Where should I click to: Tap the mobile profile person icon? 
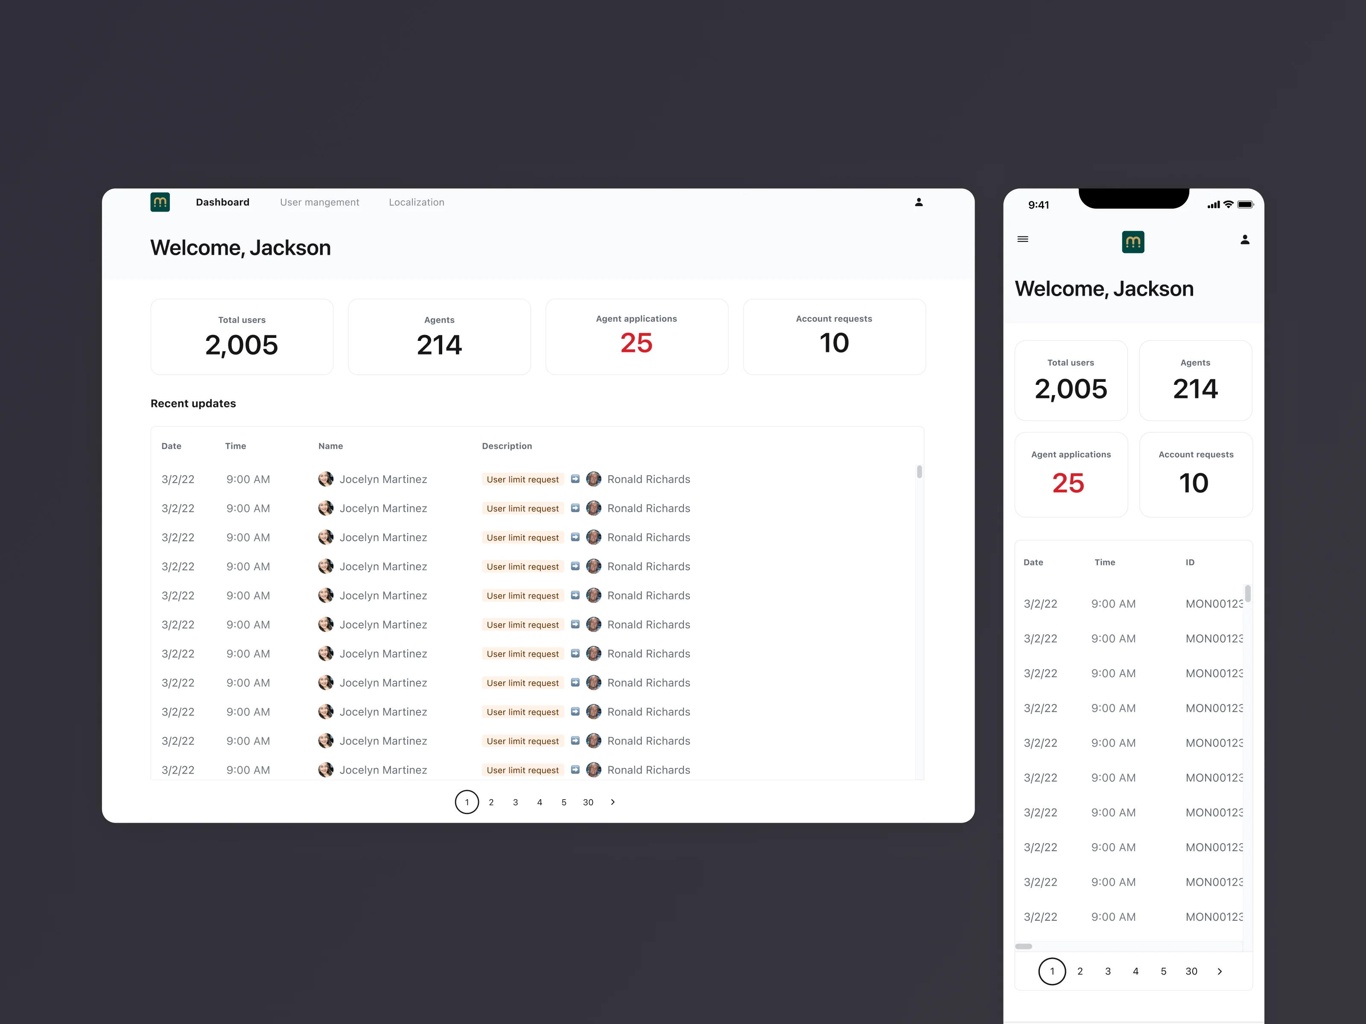coord(1245,239)
